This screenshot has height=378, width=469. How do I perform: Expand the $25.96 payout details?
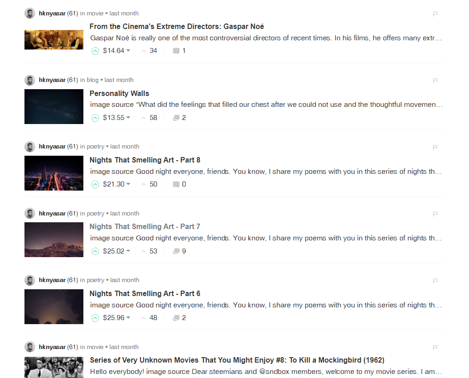[116, 318]
